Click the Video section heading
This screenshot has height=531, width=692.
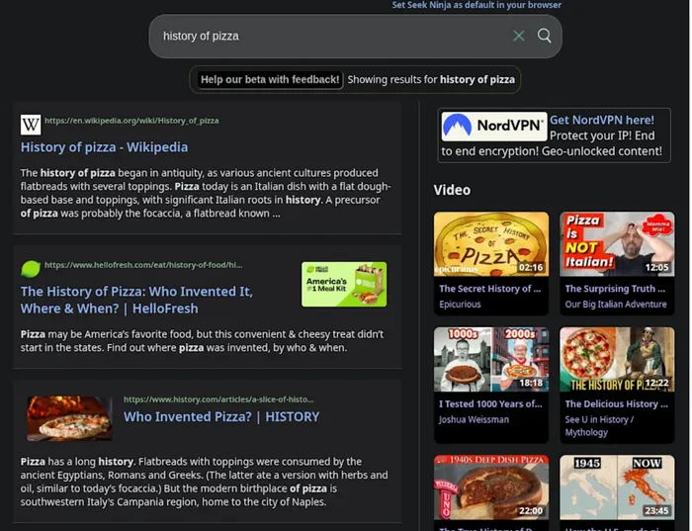[x=452, y=190]
